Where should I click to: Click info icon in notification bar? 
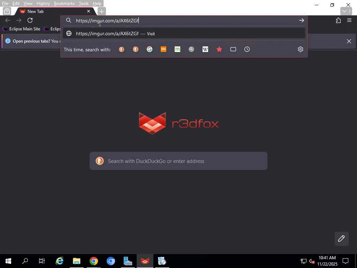(8, 41)
